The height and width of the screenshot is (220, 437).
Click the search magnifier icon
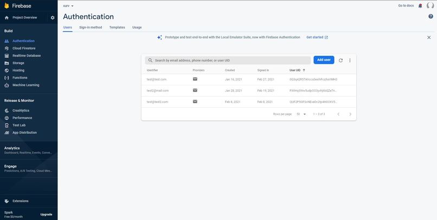150,60
